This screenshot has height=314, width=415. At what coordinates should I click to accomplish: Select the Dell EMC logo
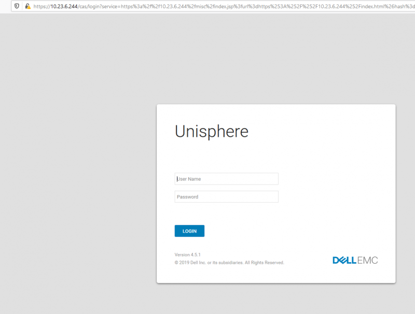355,260
